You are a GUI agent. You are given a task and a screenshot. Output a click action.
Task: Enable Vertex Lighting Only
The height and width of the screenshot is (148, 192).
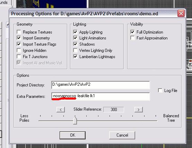point(75,50)
